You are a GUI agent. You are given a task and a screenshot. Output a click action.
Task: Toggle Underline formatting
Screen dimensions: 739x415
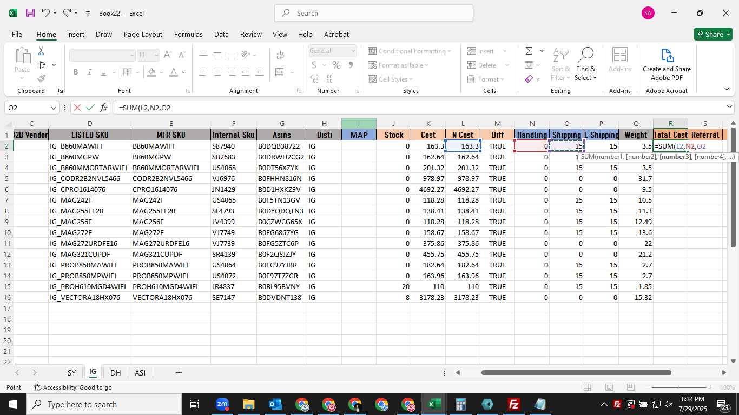point(104,72)
